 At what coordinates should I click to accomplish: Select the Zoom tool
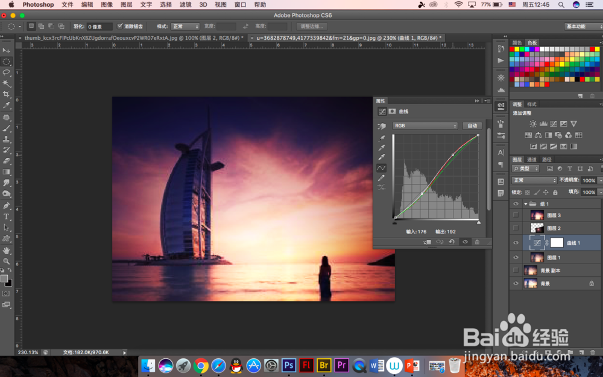(x=7, y=261)
